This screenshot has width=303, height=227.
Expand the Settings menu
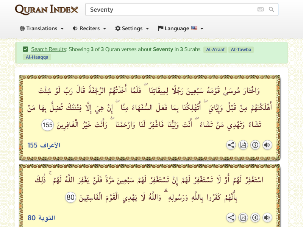(132, 28)
